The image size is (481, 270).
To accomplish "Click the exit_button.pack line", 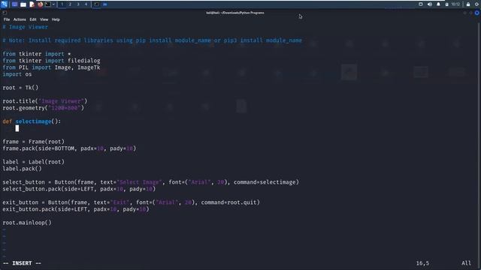I will (x=76, y=209).
